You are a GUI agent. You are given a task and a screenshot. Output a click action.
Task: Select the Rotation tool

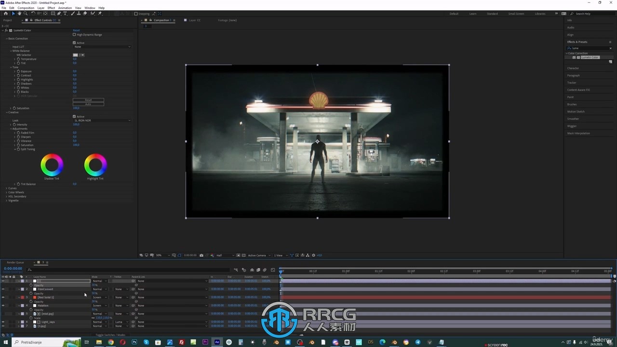click(x=33, y=13)
